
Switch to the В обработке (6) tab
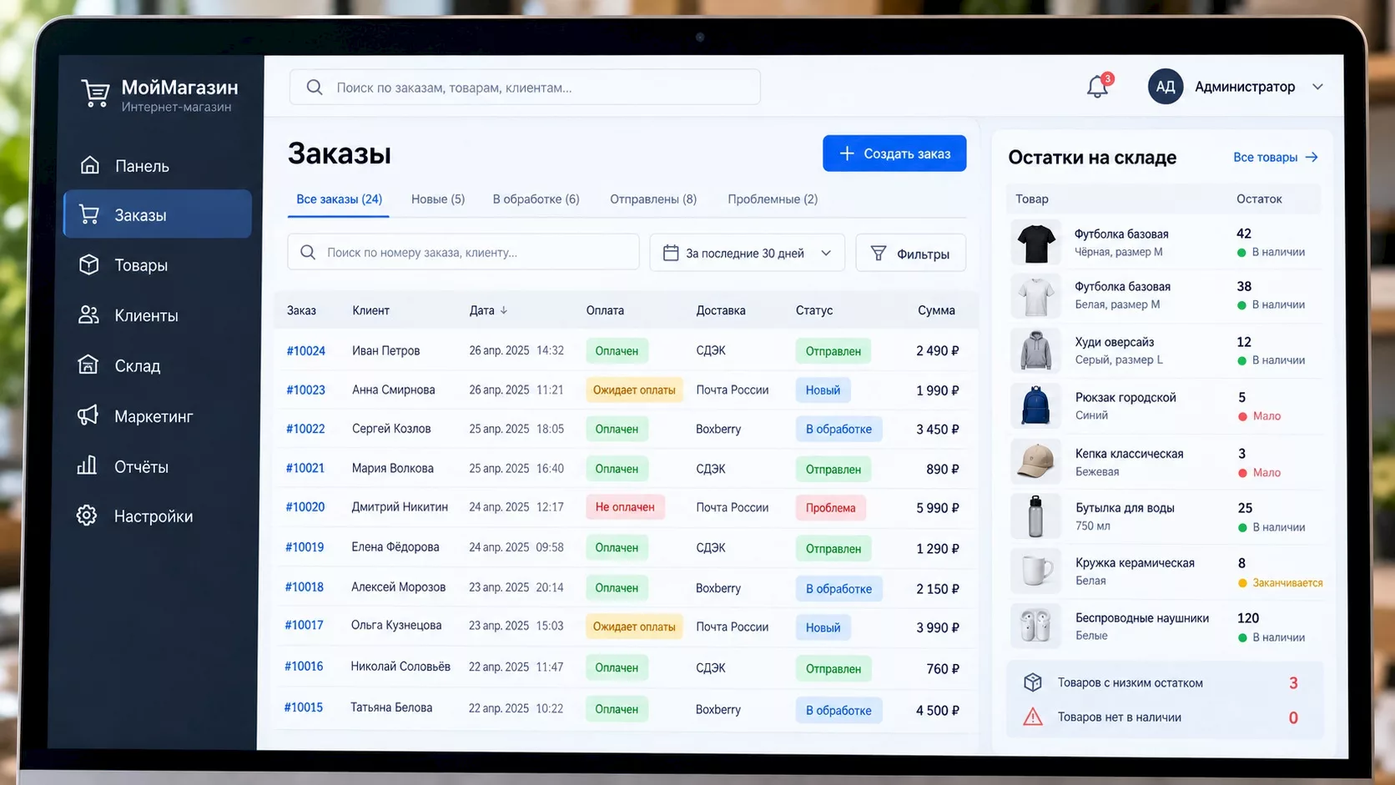click(536, 199)
